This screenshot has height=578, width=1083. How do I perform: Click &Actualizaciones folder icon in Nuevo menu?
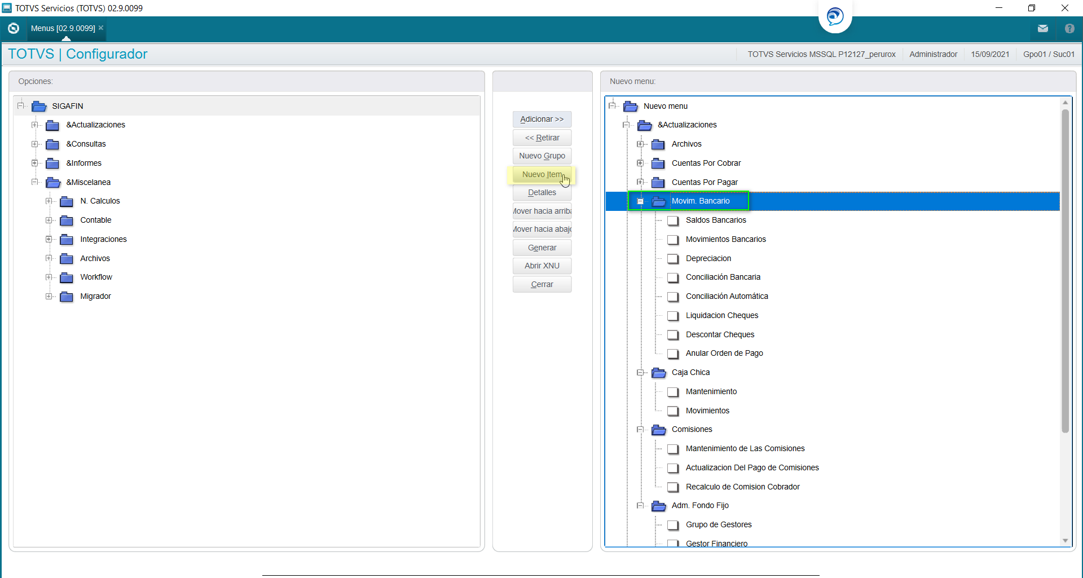(645, 125)
